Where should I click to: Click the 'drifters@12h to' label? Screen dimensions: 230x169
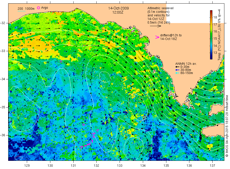[171, 35]
